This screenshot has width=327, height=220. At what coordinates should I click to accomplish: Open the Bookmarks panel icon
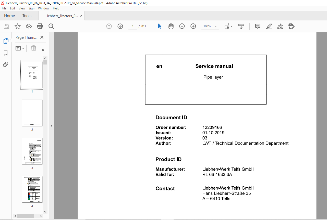6,53
